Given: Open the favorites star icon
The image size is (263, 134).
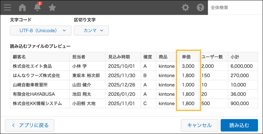Looking at the screenshot, I should pos(52,8).
